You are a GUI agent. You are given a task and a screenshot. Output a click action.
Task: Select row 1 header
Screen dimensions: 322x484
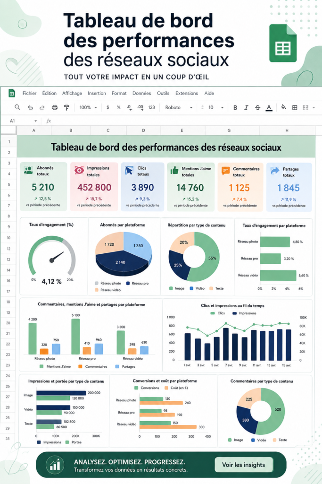9,142
